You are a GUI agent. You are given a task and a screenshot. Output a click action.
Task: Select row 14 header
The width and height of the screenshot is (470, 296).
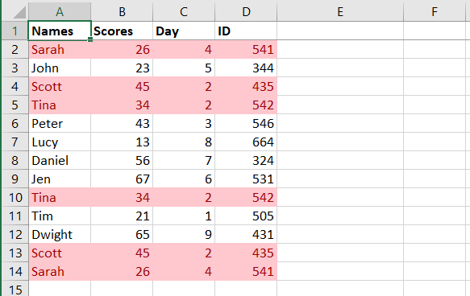pos(15,272)
